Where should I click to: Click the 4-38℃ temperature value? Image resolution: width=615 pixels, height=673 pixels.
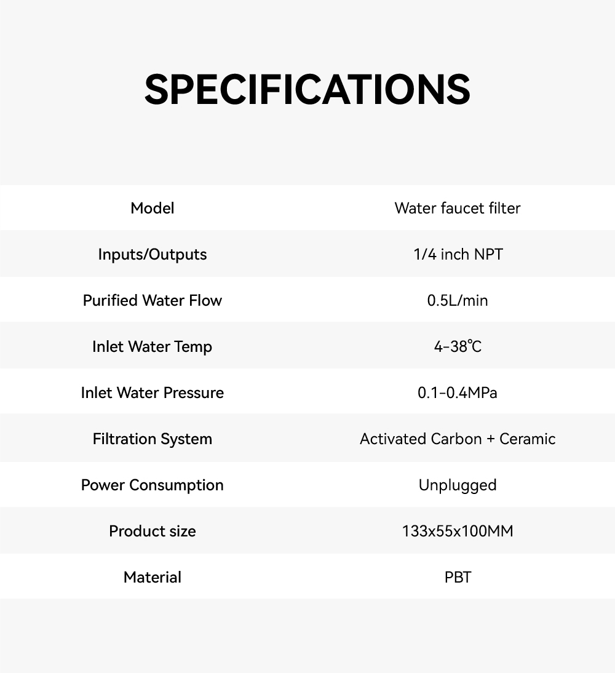tap(458, 346)
